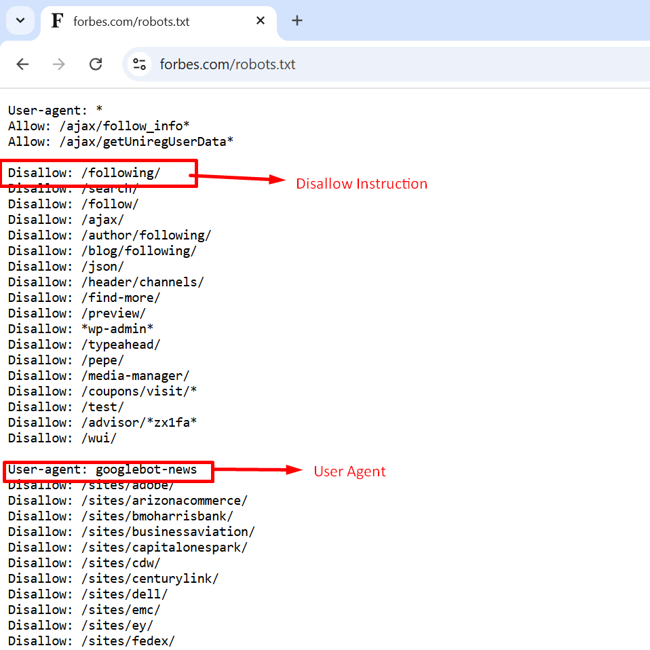Click 'Disallow: /sites/dell/' line
Viewport: 650px width, 650px height.
88,594
